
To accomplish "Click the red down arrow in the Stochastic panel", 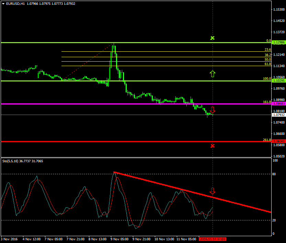I will [213, 191].
